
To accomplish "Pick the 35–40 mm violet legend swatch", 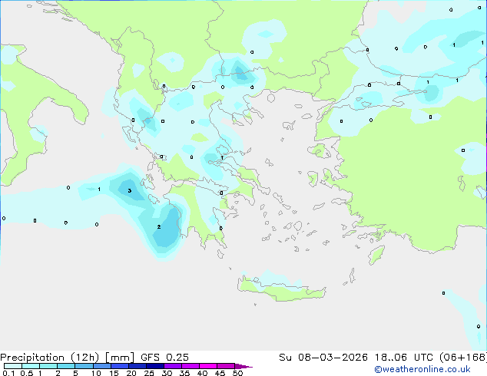I will tap(190, 366).
